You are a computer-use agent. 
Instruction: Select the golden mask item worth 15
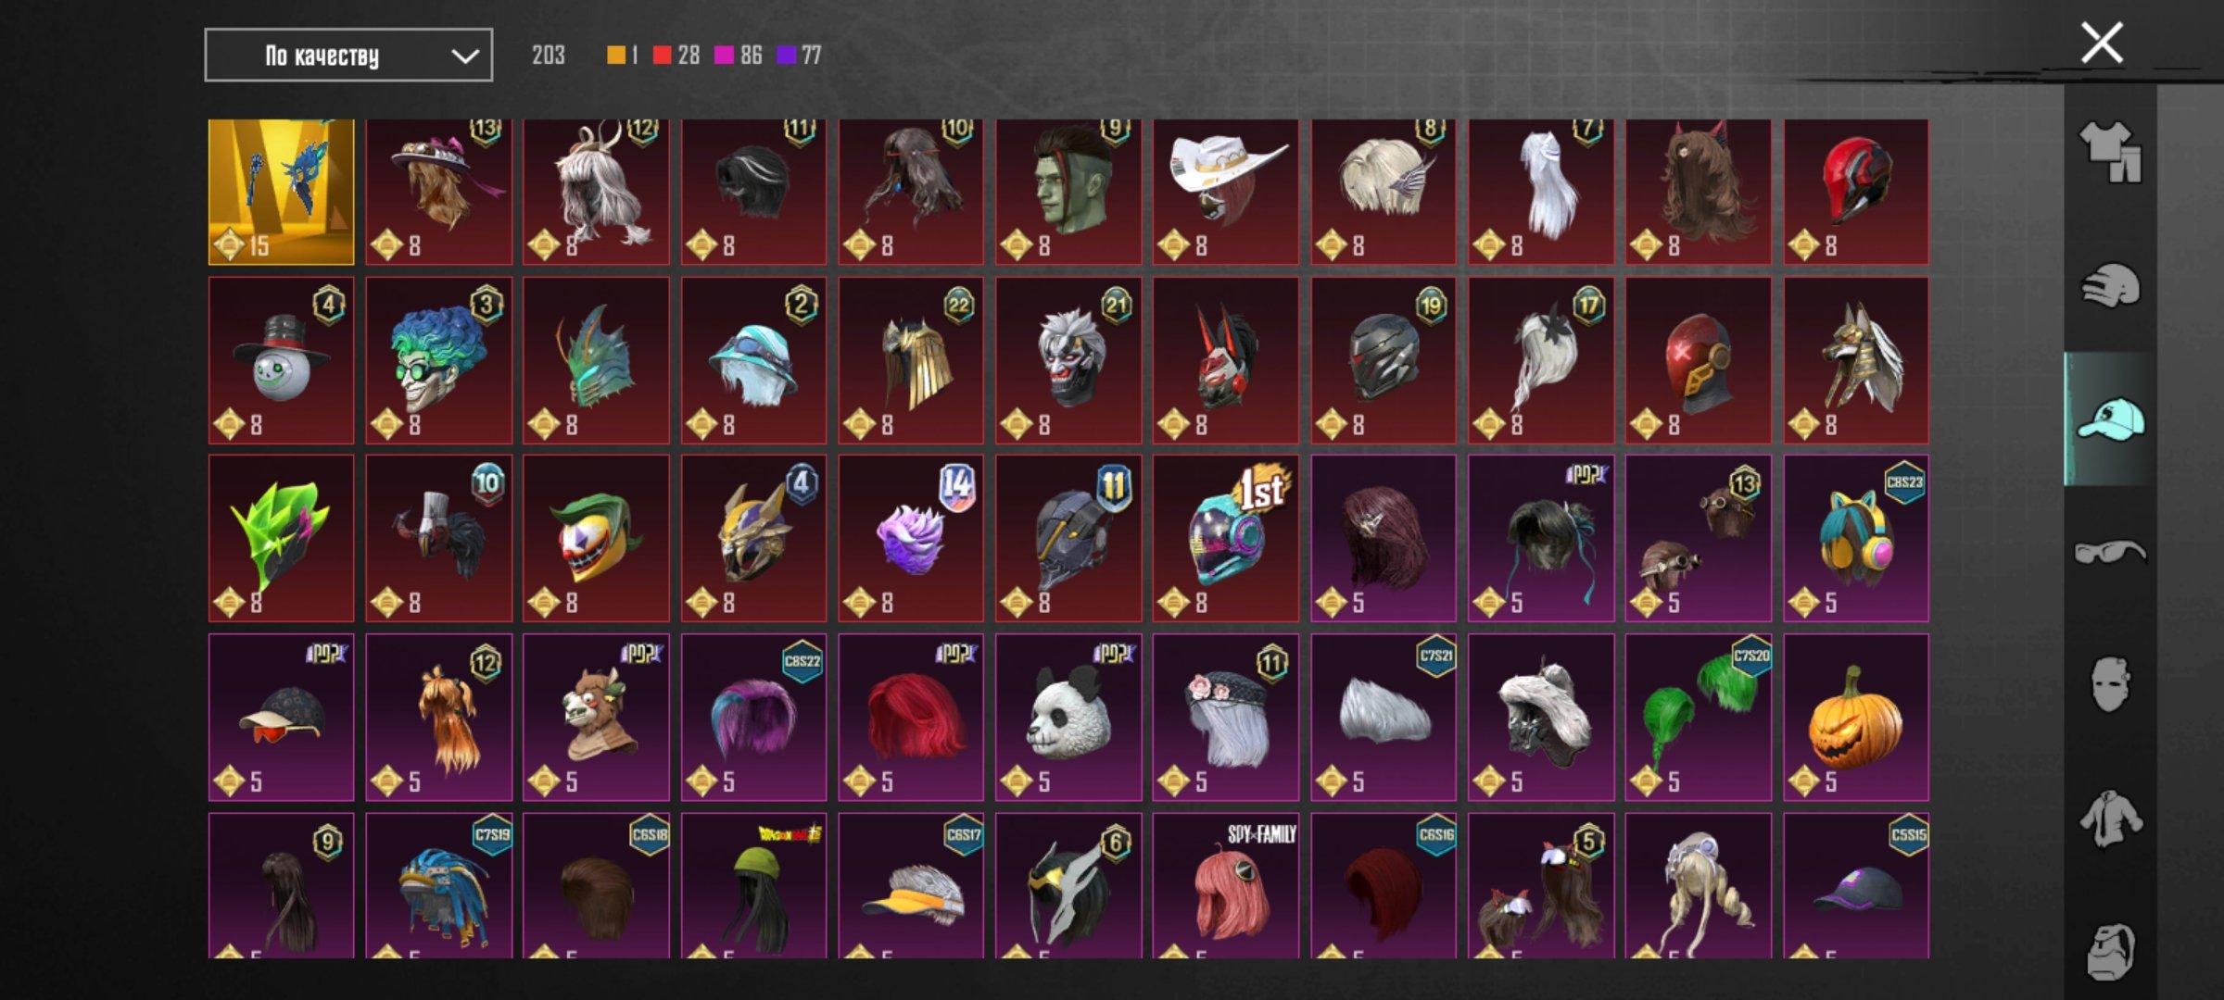[281, 192]
